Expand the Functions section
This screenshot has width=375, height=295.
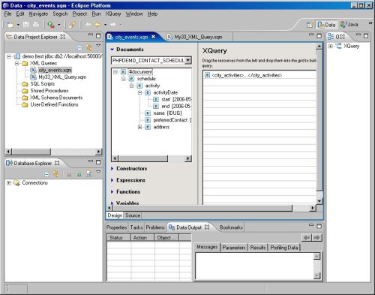[x=112, y=191]
